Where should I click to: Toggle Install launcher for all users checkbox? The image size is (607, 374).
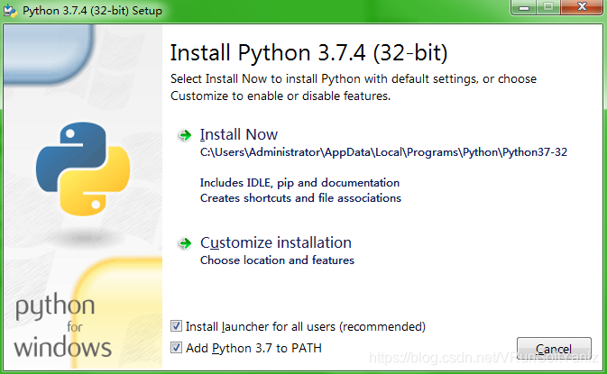coord(176,326)
